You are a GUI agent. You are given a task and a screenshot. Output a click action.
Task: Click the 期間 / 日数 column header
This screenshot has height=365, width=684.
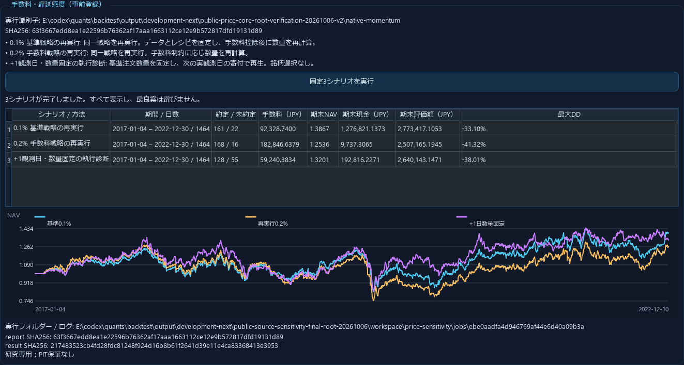pos(161,115)
